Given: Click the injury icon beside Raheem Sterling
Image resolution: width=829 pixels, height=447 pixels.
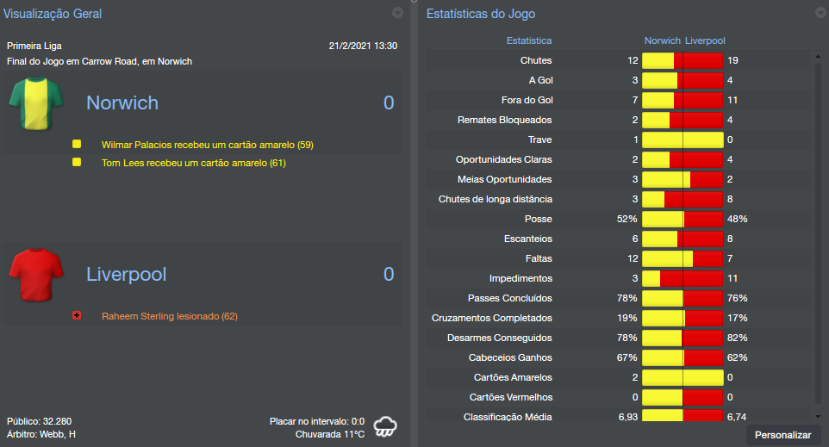Looking at the screenshot, I should pos(77,316).
